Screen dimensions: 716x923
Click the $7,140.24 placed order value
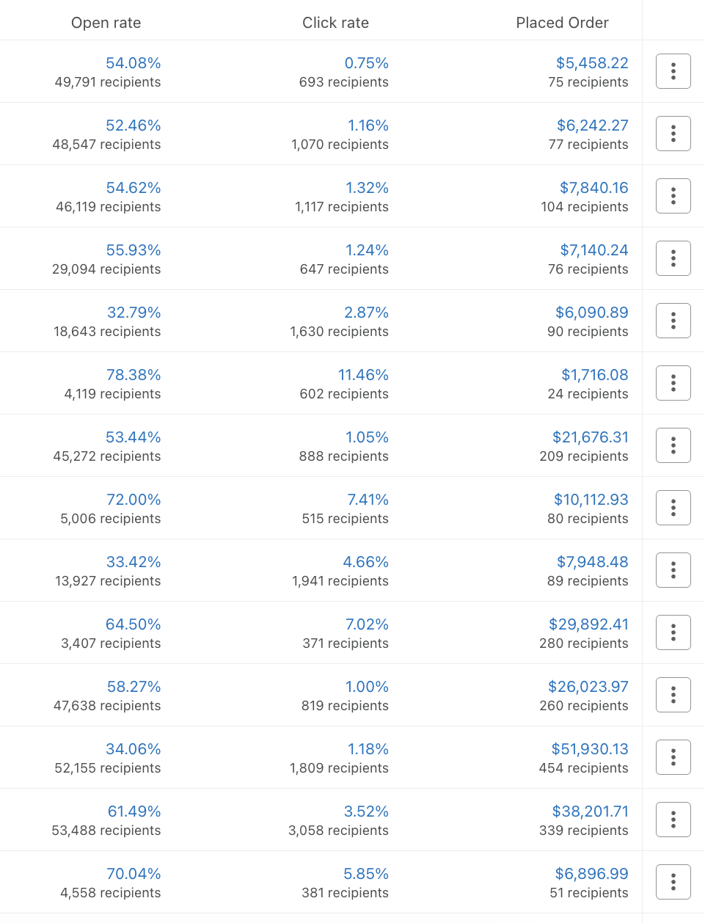pyautogui.click(x=594, y=250)
